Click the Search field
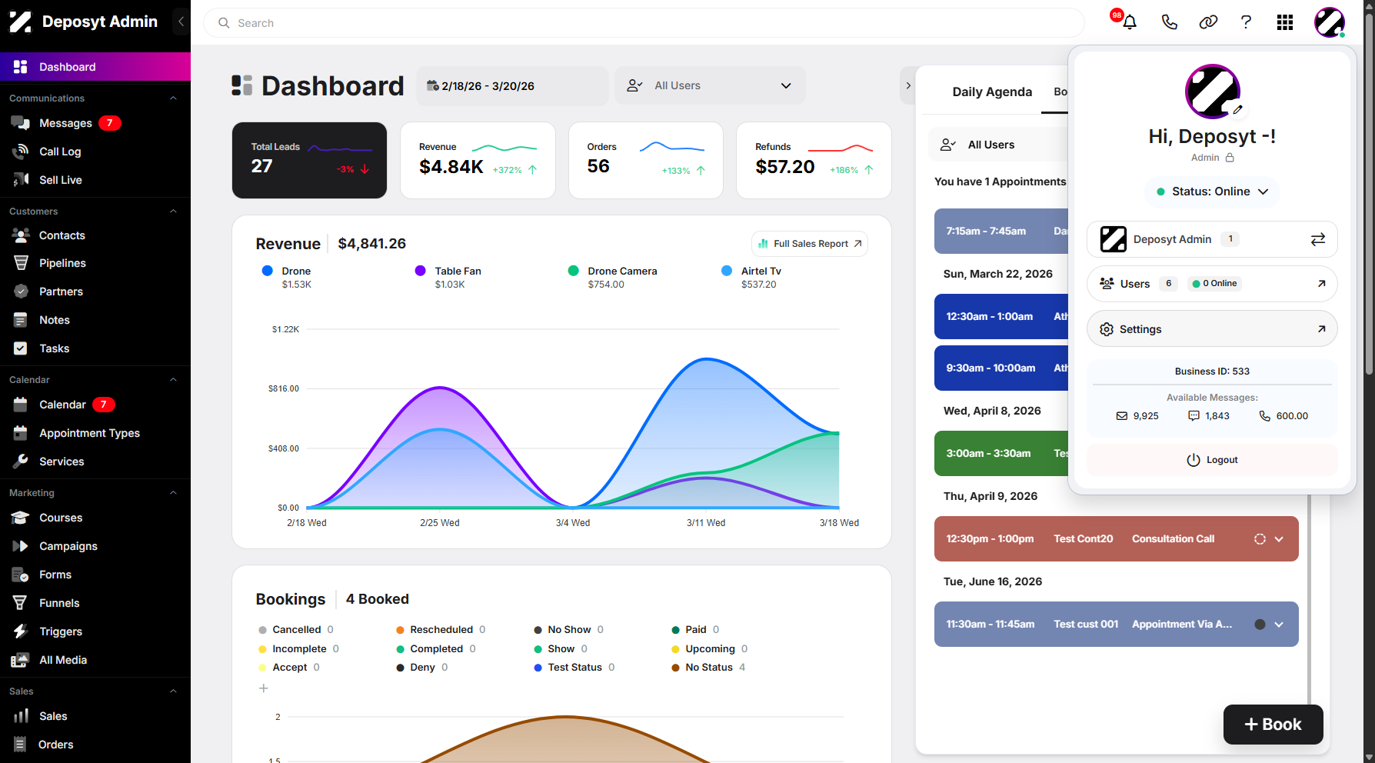This screenshot has height=763, width=1375. tap(644, 23)
